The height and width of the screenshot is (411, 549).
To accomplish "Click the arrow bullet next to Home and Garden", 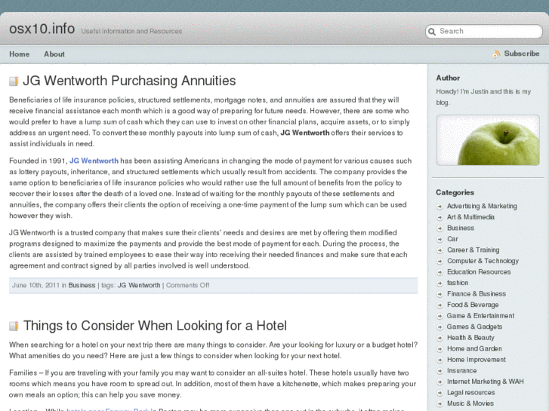I will [440, 348].
